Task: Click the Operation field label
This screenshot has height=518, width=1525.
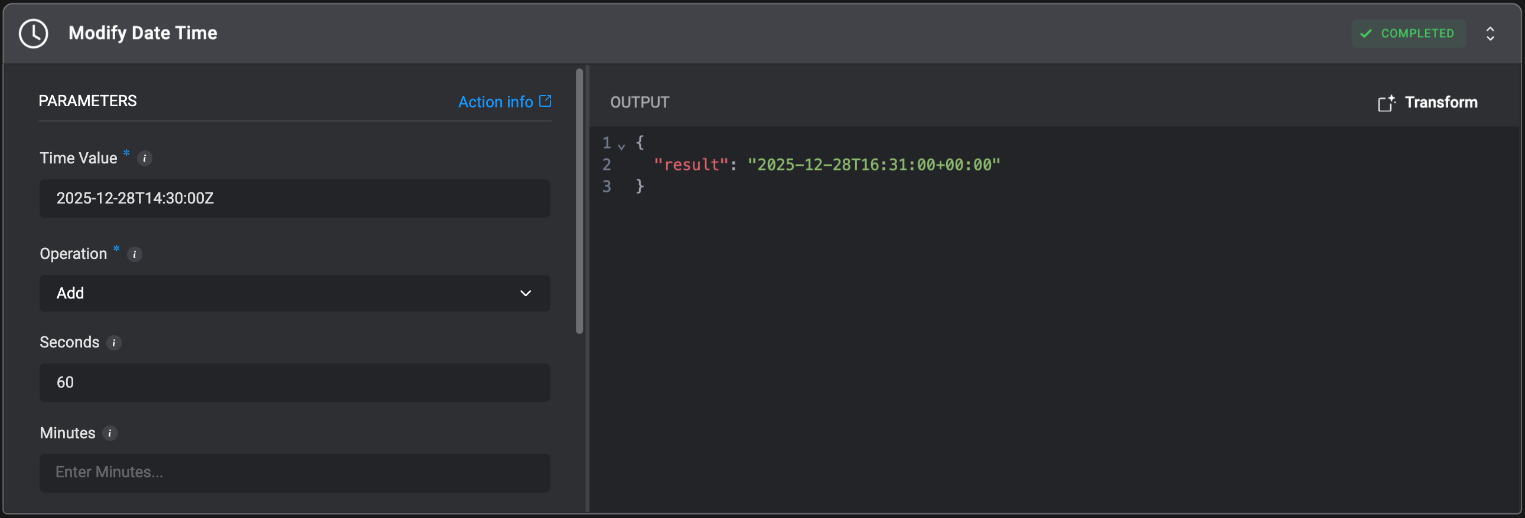Action: pos(73,254)
